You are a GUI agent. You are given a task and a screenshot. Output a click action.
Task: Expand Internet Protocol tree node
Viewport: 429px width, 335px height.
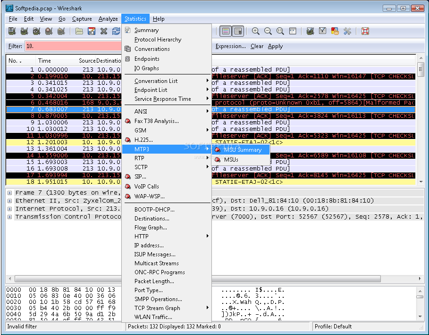pyautogui.click(x=9, y=209)
